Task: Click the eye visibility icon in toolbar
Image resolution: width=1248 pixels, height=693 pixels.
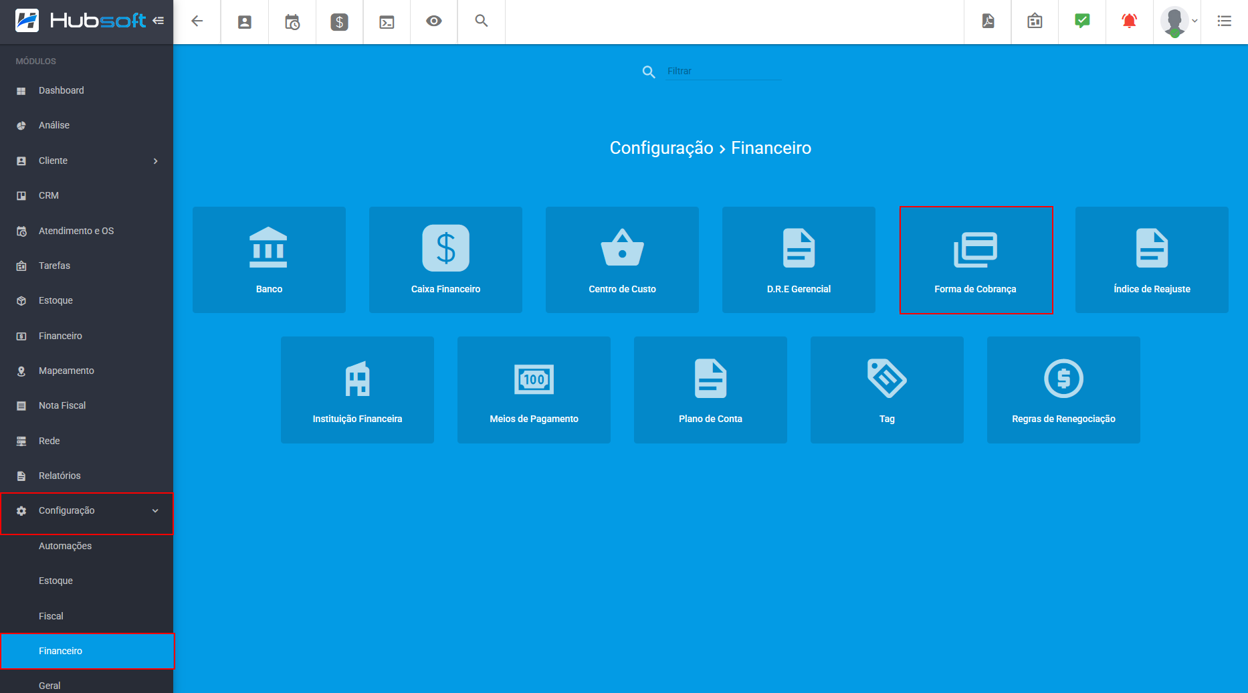Action: tap(434, 21)
